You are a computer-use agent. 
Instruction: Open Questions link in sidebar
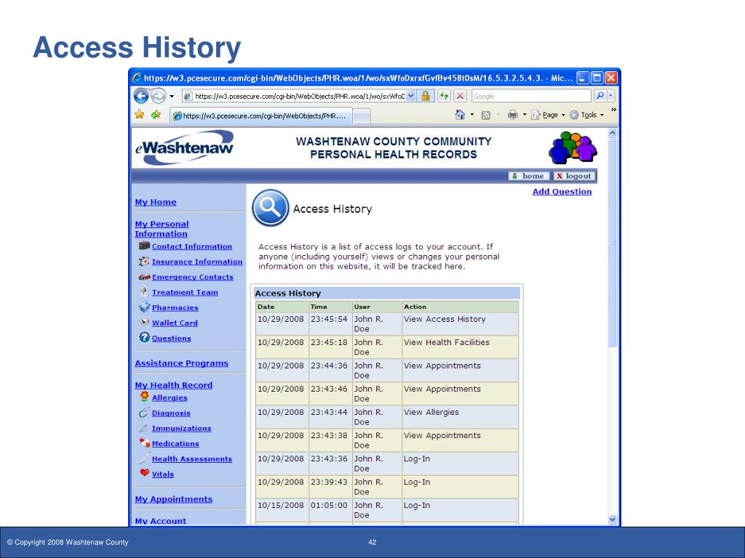pyautogui.click(x=172, y=339)
